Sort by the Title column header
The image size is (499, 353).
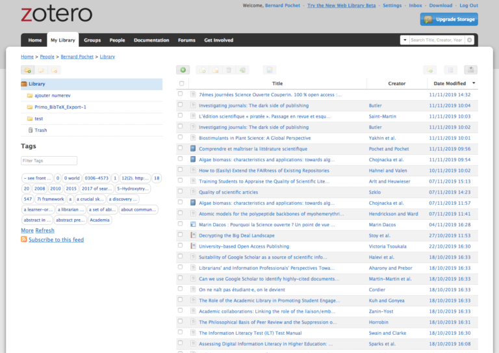(277, 83)
